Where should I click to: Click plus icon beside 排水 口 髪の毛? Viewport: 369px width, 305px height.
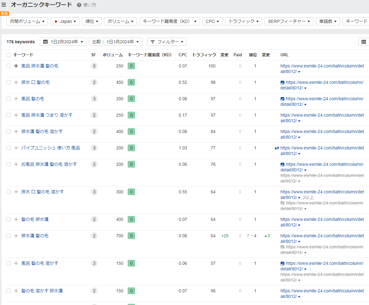point(16,83)
